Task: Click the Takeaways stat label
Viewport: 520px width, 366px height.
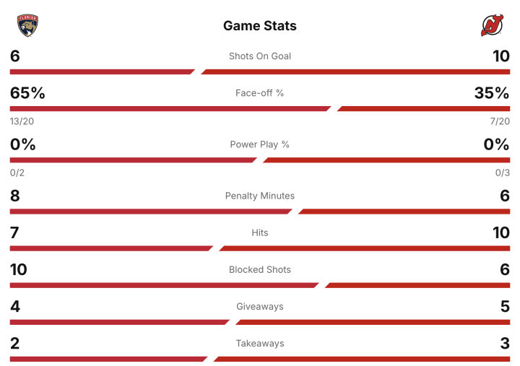Action: click(260, 343)
